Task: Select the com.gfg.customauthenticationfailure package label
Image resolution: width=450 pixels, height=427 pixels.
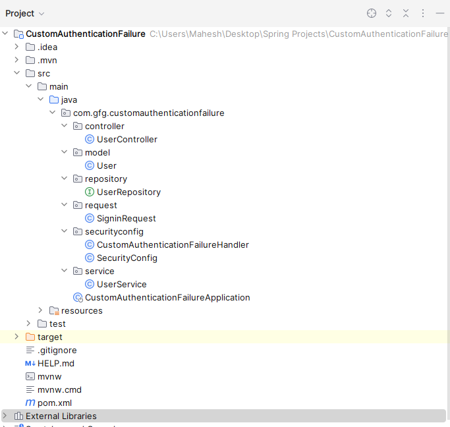Action: (x=149, y=113)
